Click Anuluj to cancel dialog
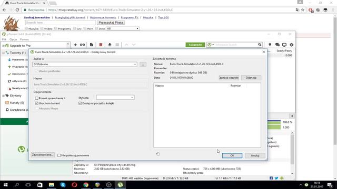This screenshot has width=337, height=189. coord(255,155)
